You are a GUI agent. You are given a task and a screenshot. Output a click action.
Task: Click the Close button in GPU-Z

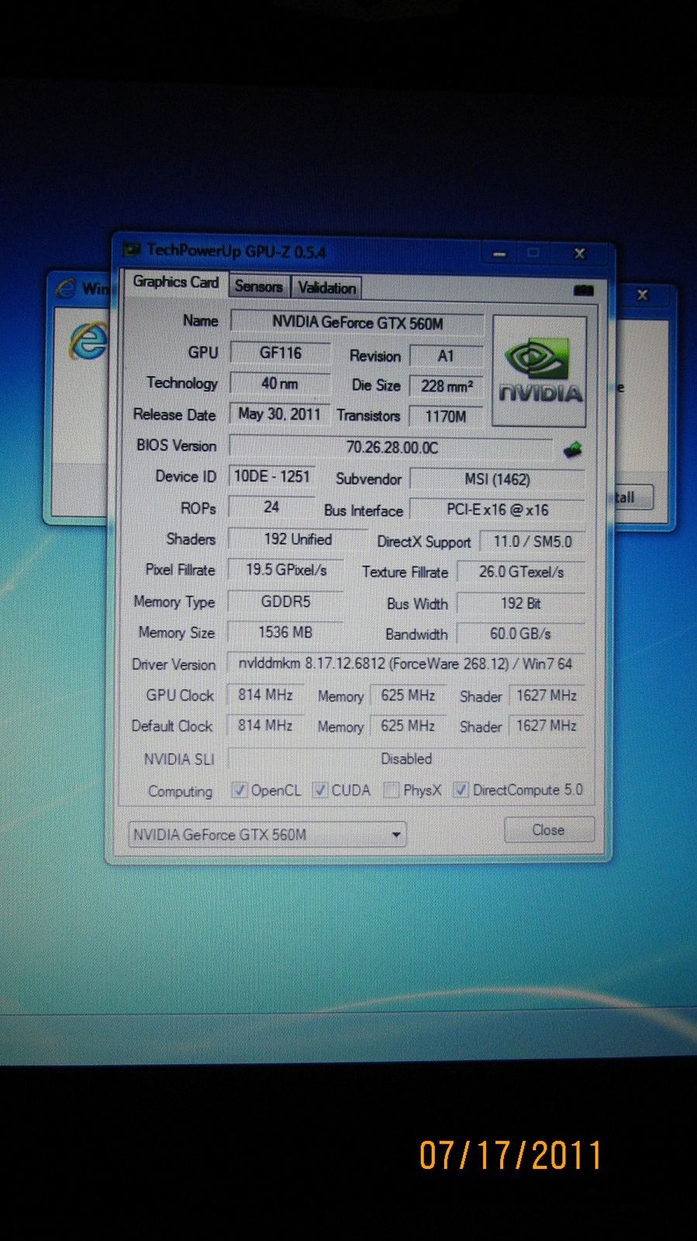point(549,830)
